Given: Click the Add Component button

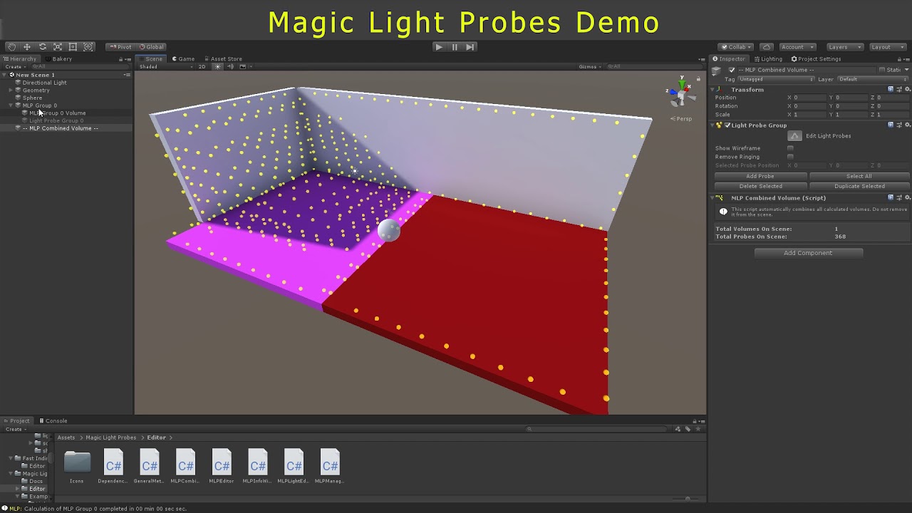Looking at the screenshot, I should pyautogui.click(x=808, y=253).
